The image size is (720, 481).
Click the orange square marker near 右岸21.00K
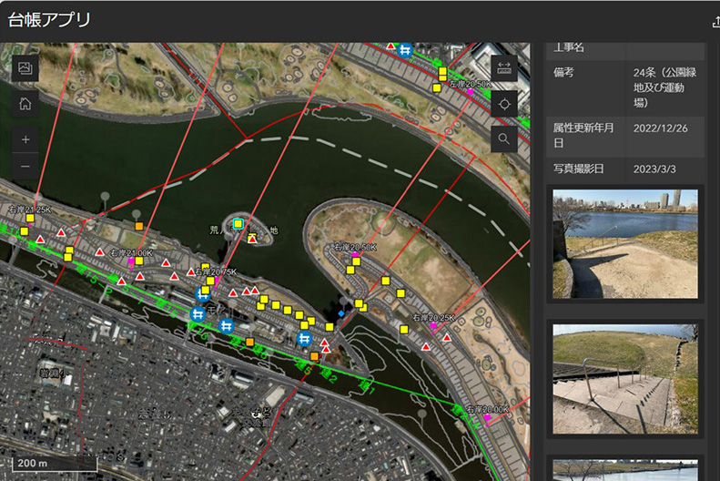138,226
